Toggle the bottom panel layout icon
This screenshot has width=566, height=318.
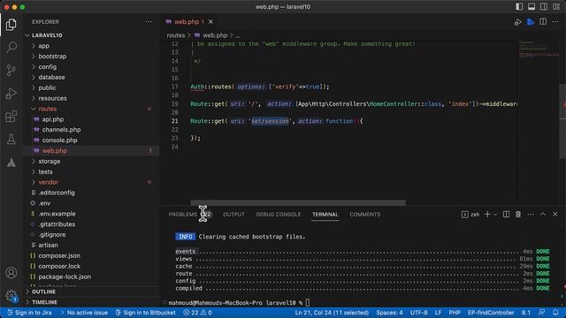click(532, 7)
